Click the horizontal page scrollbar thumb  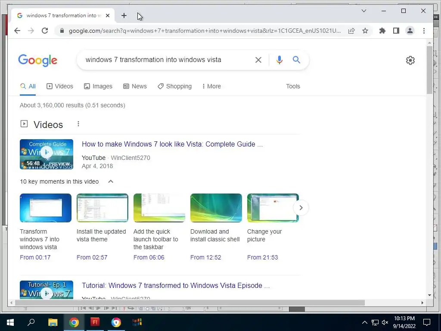click(x=190, y=303)
